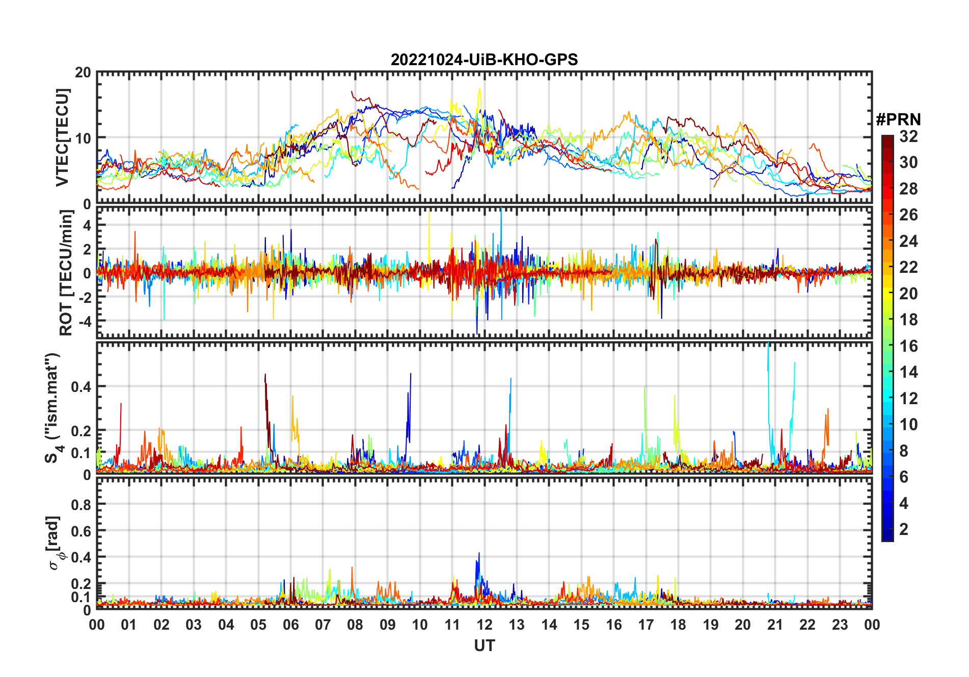
Task: Click colorbar tick label 16
Action: [908, 346]
